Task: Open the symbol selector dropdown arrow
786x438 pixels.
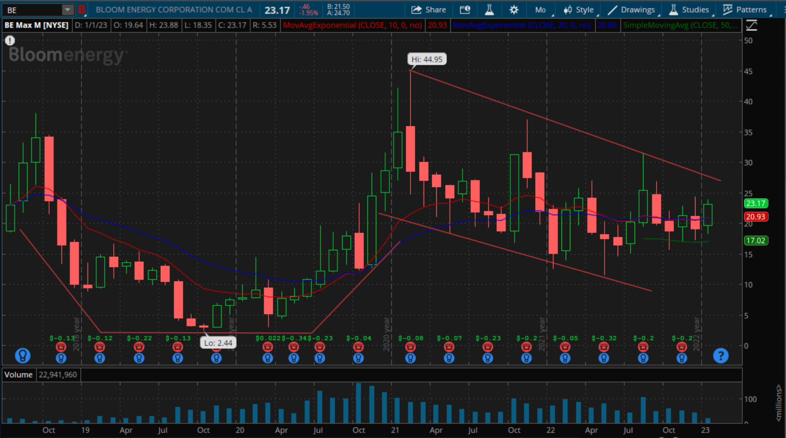Action: (x=67, y=10)
